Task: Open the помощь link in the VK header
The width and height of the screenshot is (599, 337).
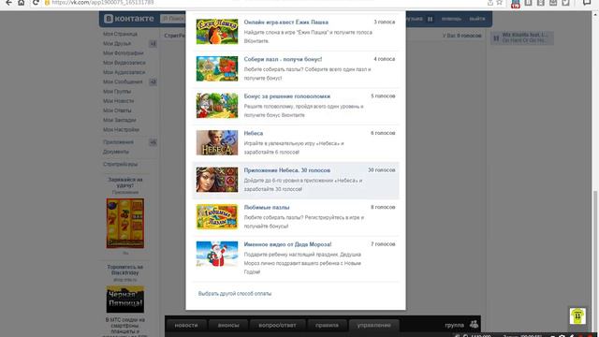Action: (451, 19)
